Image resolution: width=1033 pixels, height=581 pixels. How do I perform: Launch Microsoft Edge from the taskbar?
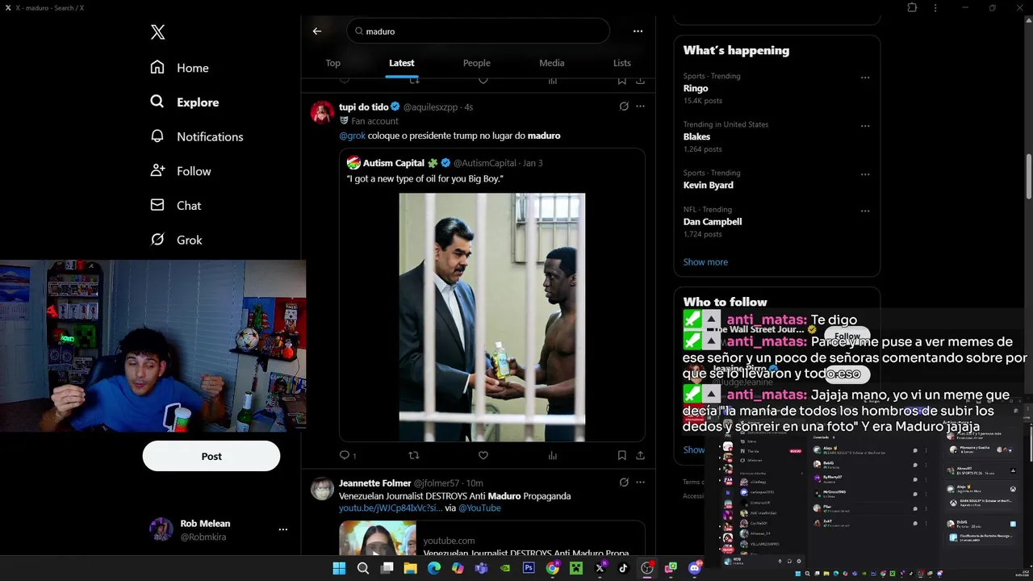pyautogui.click(x=434, y=568)
